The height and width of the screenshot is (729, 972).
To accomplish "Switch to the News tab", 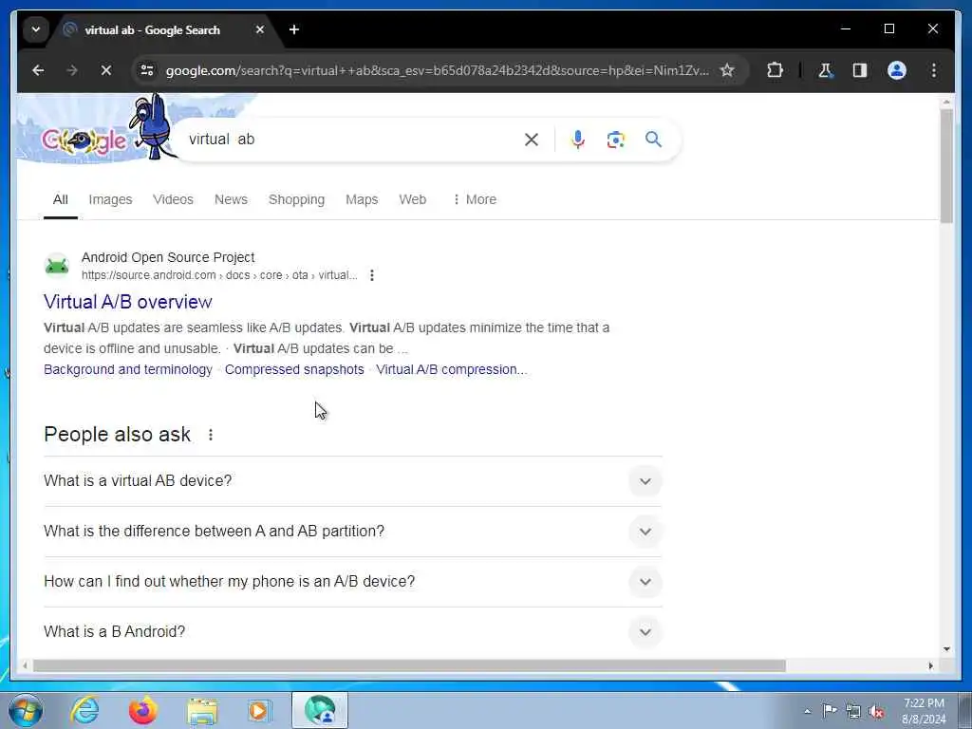I will coord(231,199).
